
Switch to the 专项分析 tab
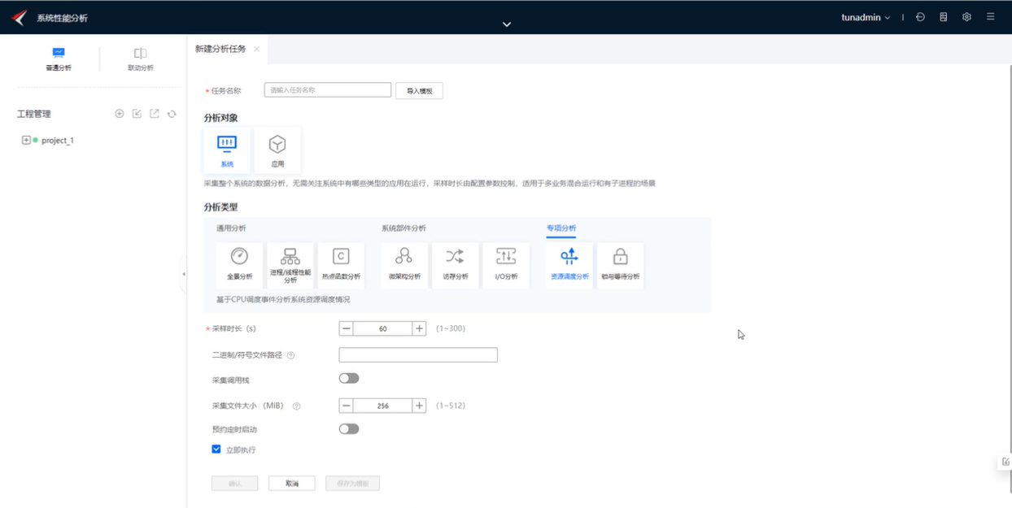(561, 228)
